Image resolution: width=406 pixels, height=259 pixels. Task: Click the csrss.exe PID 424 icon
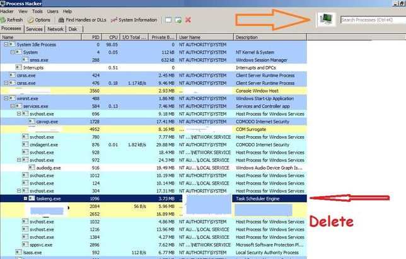(x=12, y=75)
